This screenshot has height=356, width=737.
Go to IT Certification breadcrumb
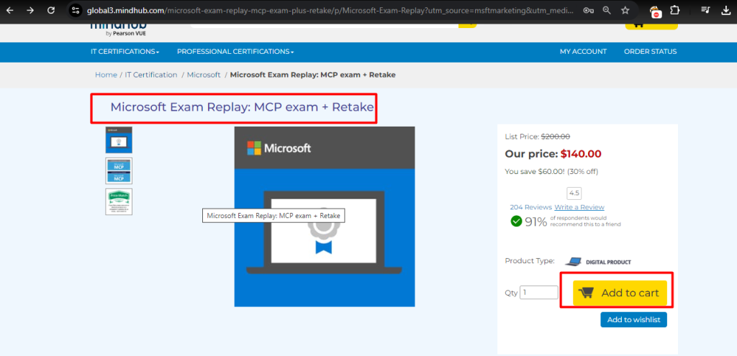[151, 75]
